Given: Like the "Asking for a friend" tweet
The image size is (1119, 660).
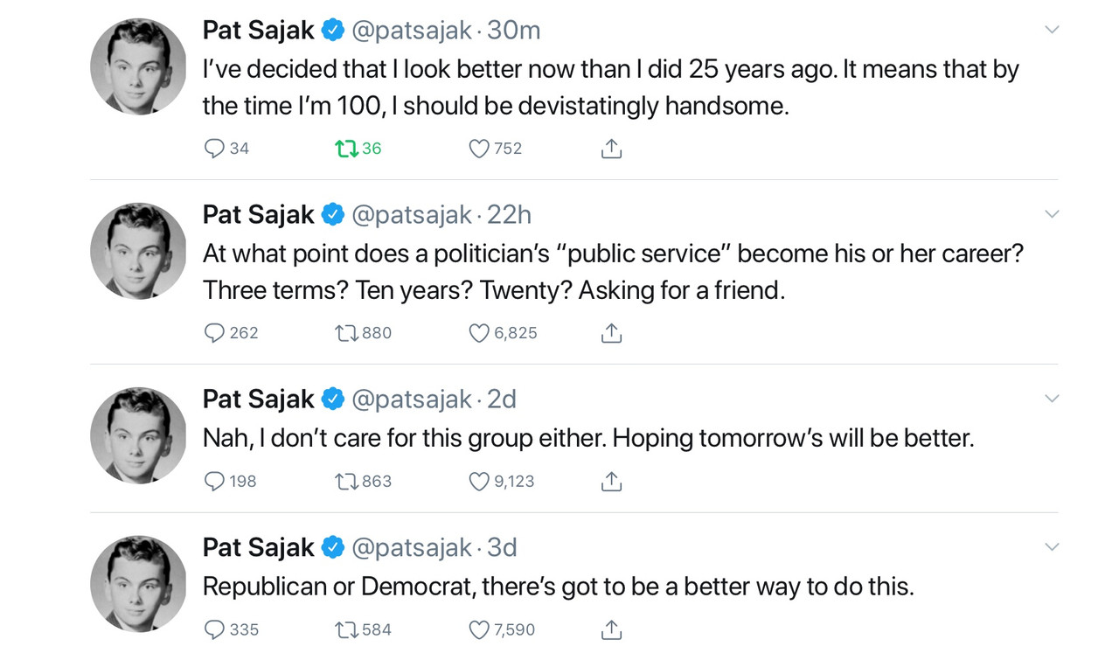Looking at the screenshot, I should tap(479, 333).
